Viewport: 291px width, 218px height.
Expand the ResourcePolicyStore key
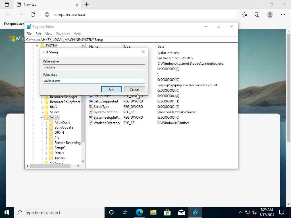[41, 102]
